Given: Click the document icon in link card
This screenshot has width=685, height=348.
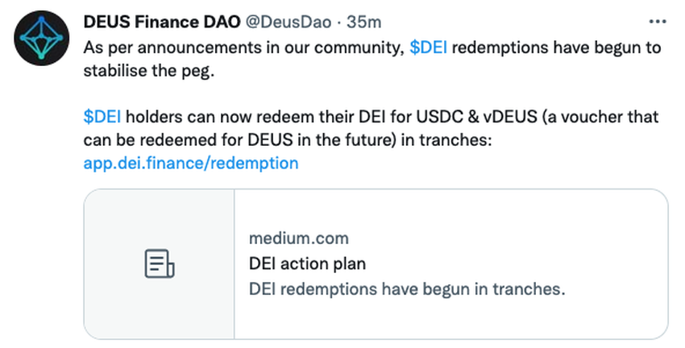Looking at the screenshot, I should tap(159, 263).
